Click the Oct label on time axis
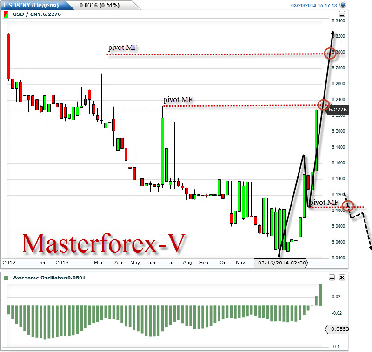372x352 pixels. pyautogui.click(x=224, y=263)
